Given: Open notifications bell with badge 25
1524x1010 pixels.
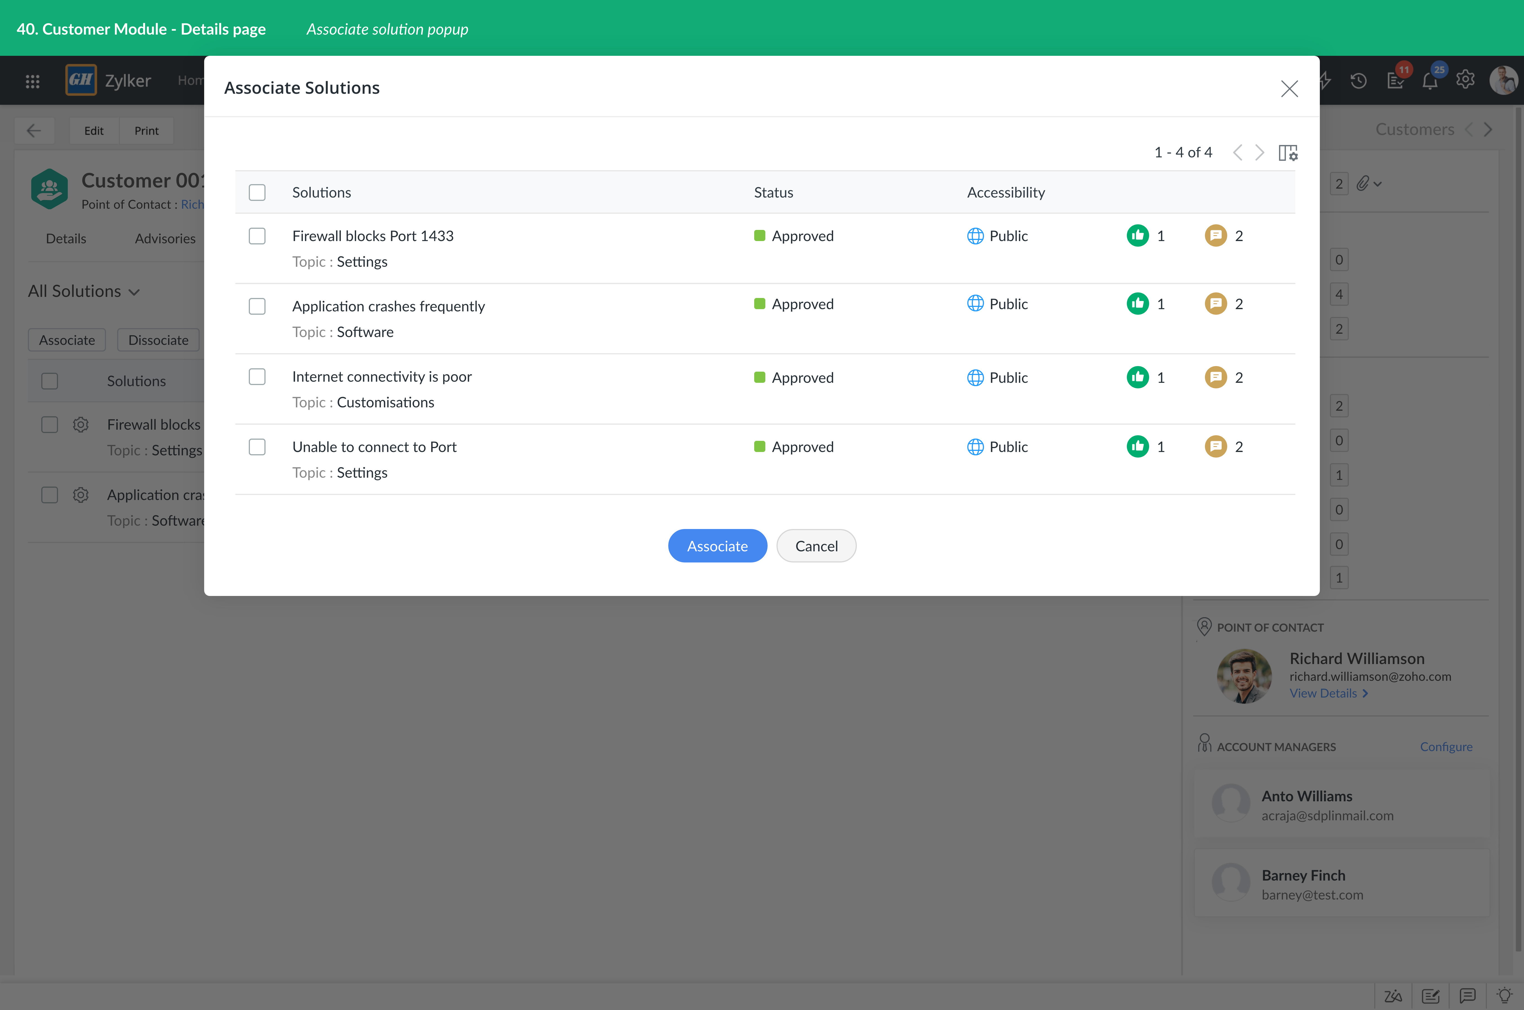Looking at the screenshot, I should (1431, 81).
